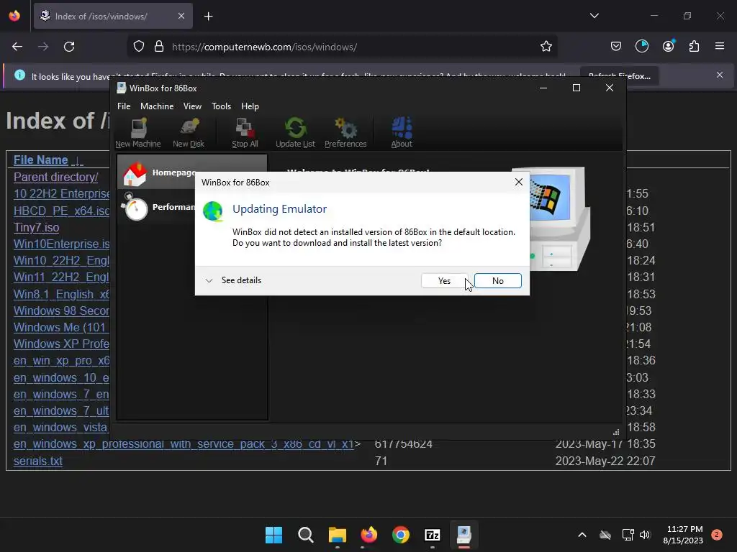This screenshot has height=552, width=737.
Task: Open Preferences from the WinBox toolbar
Action: click(x=345, y=133)
